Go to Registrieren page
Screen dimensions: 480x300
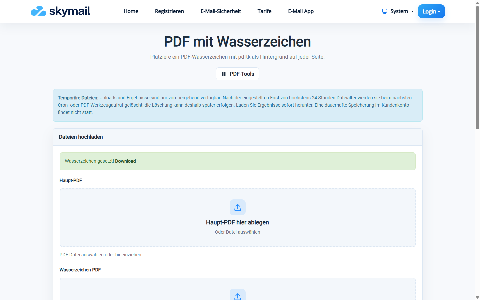(x=169, y=11)
